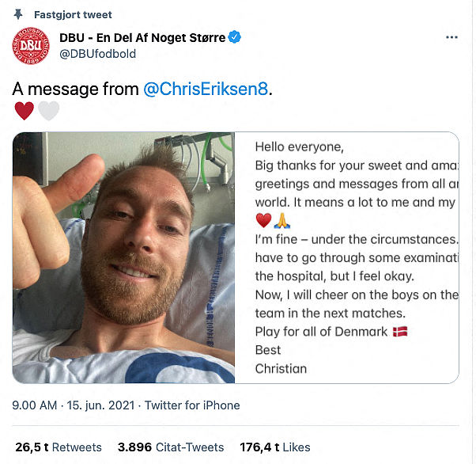The image size is (476, 464).
Task: Click the red heart emoji under the tweet text
Action: pyautogui.click(x=24, y=111)
